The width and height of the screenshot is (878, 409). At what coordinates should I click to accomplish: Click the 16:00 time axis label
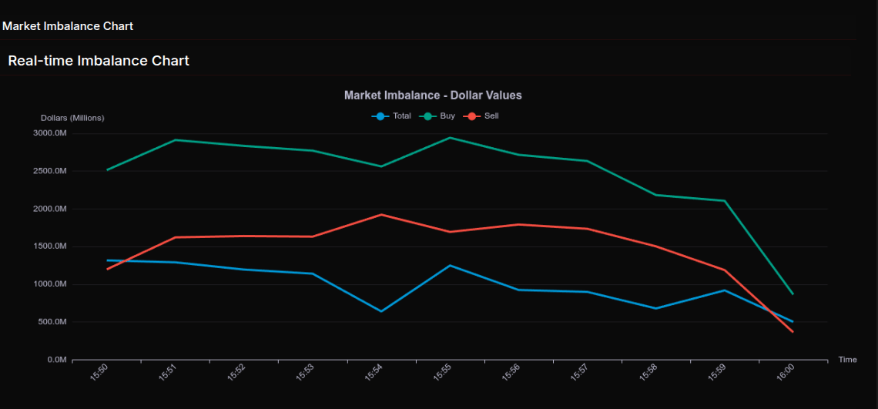pyautogui.click(x=785, y=373)
